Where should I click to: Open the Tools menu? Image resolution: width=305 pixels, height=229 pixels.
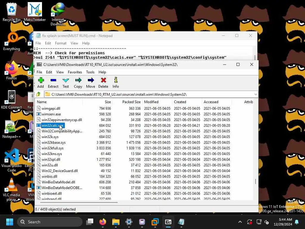tap(90, 72)
